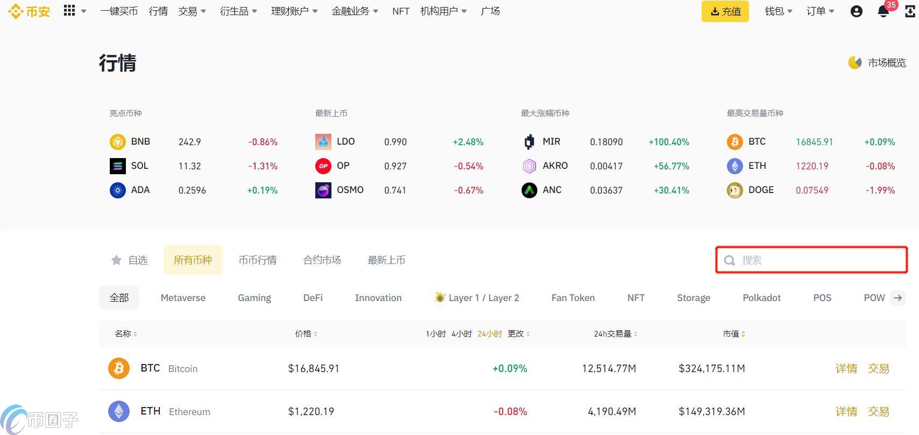
Task: Click the flame icon beside Layer 1 / Layer 2
Action: pyautogui.click(x=440, y=297)
